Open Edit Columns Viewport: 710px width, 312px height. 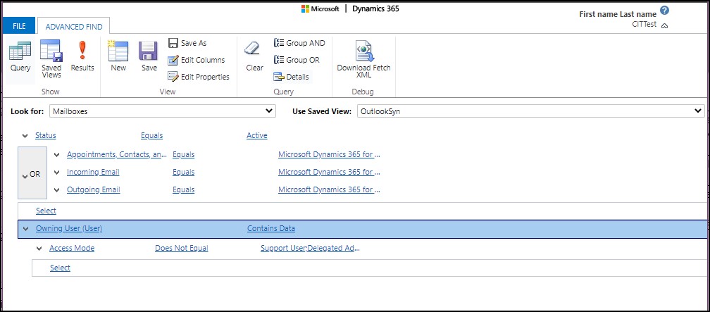coord(197,60)
